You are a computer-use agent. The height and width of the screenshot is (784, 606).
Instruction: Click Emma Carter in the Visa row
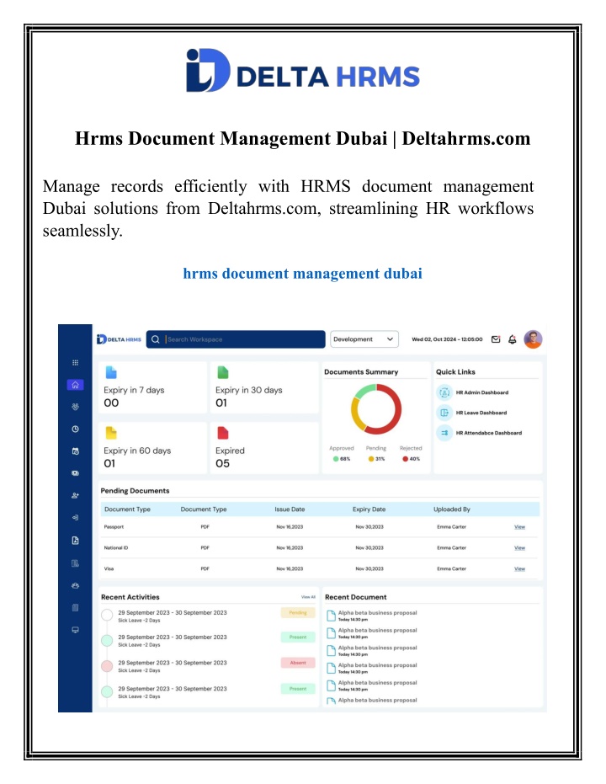pos(452,569)
